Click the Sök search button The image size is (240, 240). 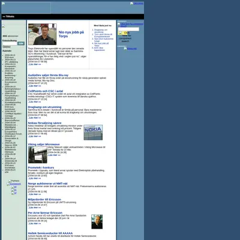[21, 43]
